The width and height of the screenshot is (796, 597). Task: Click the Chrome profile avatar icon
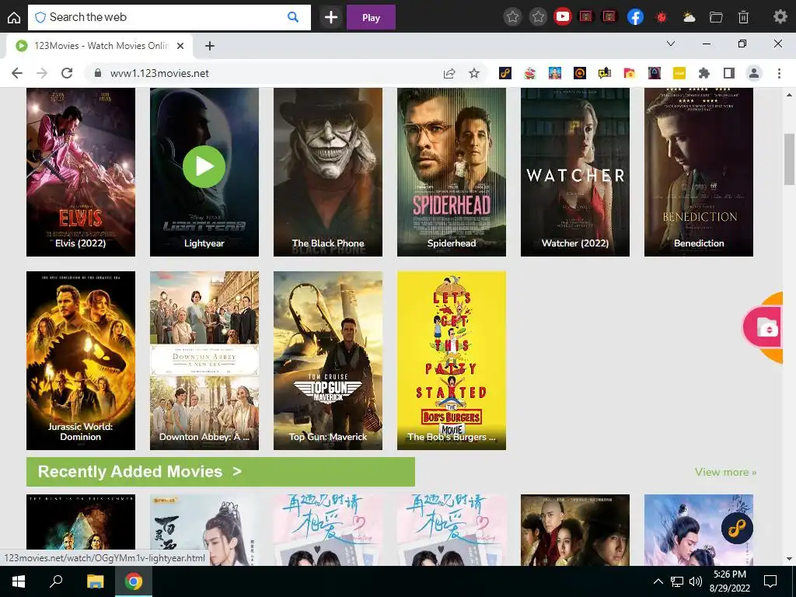754,74
